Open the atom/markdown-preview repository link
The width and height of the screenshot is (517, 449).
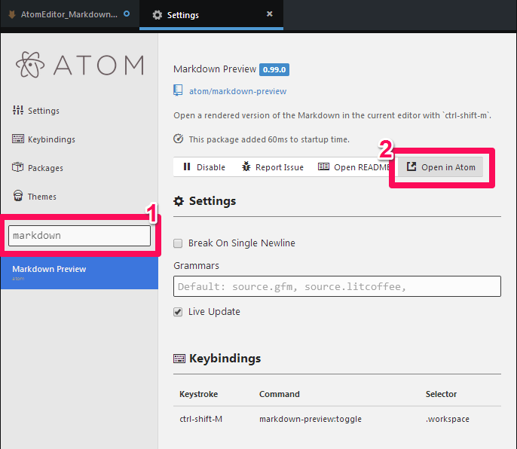pos(237,91)
